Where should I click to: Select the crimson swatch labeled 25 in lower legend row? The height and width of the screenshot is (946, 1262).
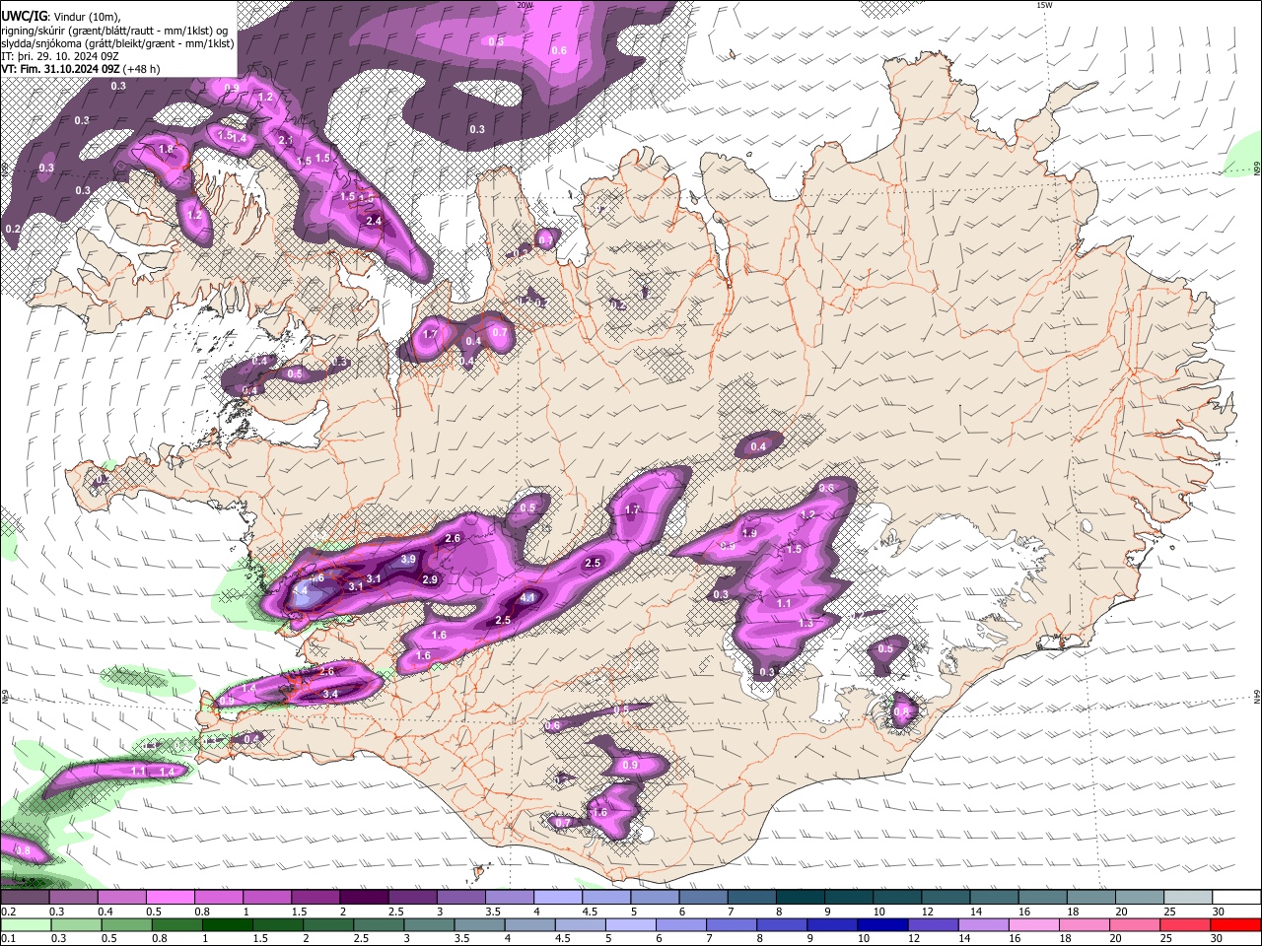pyautogui.click(x=1183, y=924)
